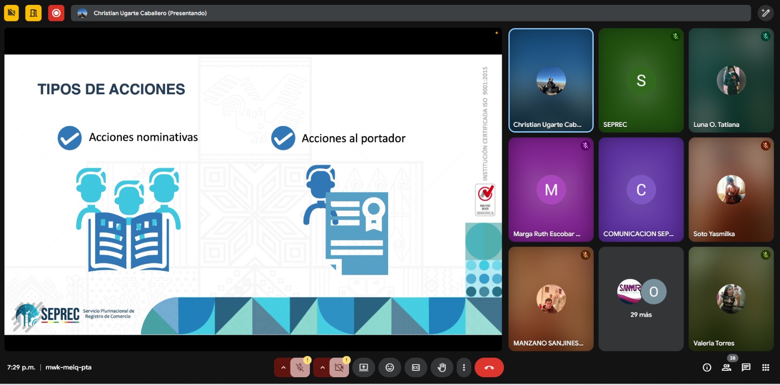Turn on the camera

[x=339, y=367]
